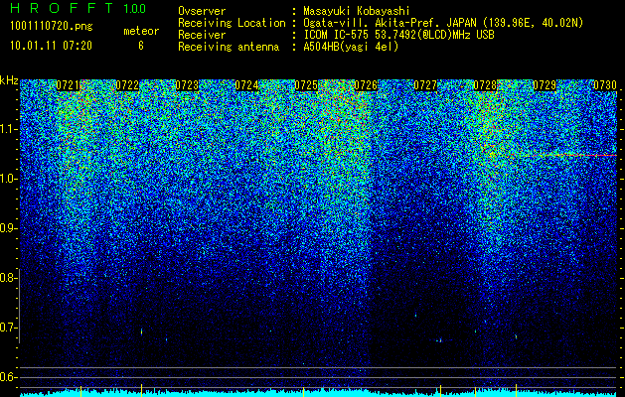625x397 pixels.
Task: Click the 'meteor' count label
Action: click(x=141, y=31)
